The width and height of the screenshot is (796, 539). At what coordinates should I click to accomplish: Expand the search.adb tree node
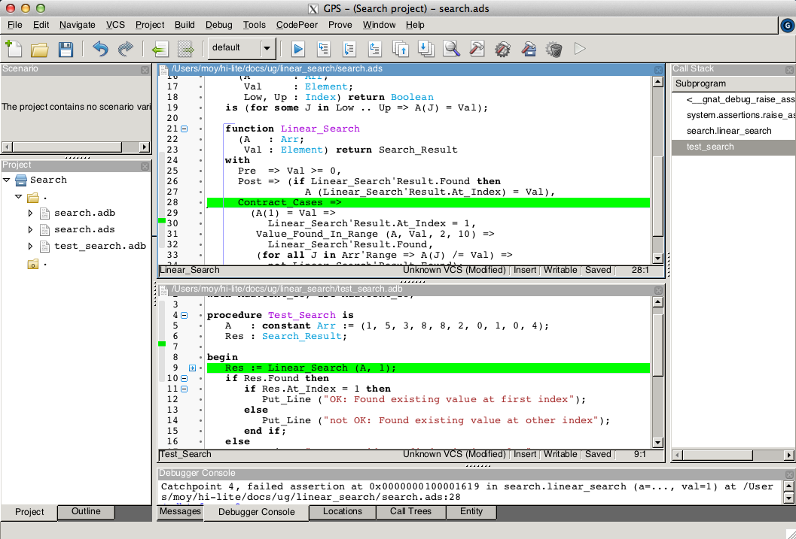click(30, 213)
